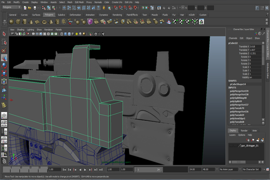Select the Move tool in the toolbox
This screenshot has height=180, width=270.
[4, 58]
